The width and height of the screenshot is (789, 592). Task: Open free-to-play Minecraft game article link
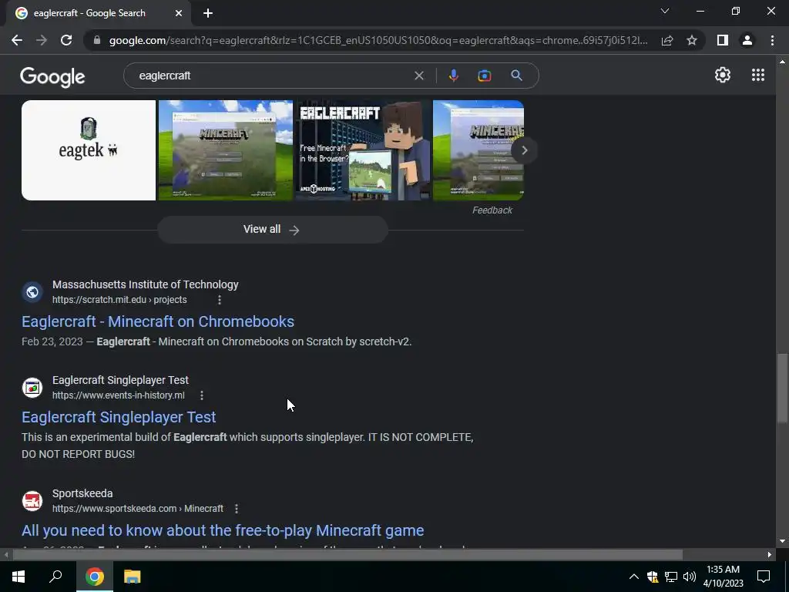pos(223,530)
